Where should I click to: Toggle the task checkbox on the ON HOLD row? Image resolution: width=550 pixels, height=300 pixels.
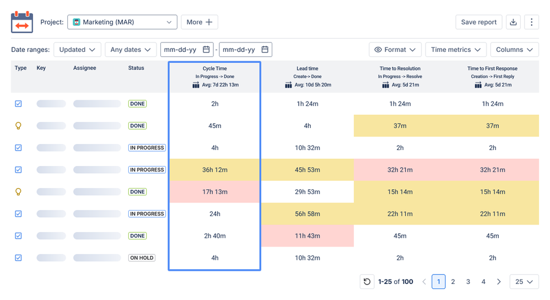(x=18, y=258)
